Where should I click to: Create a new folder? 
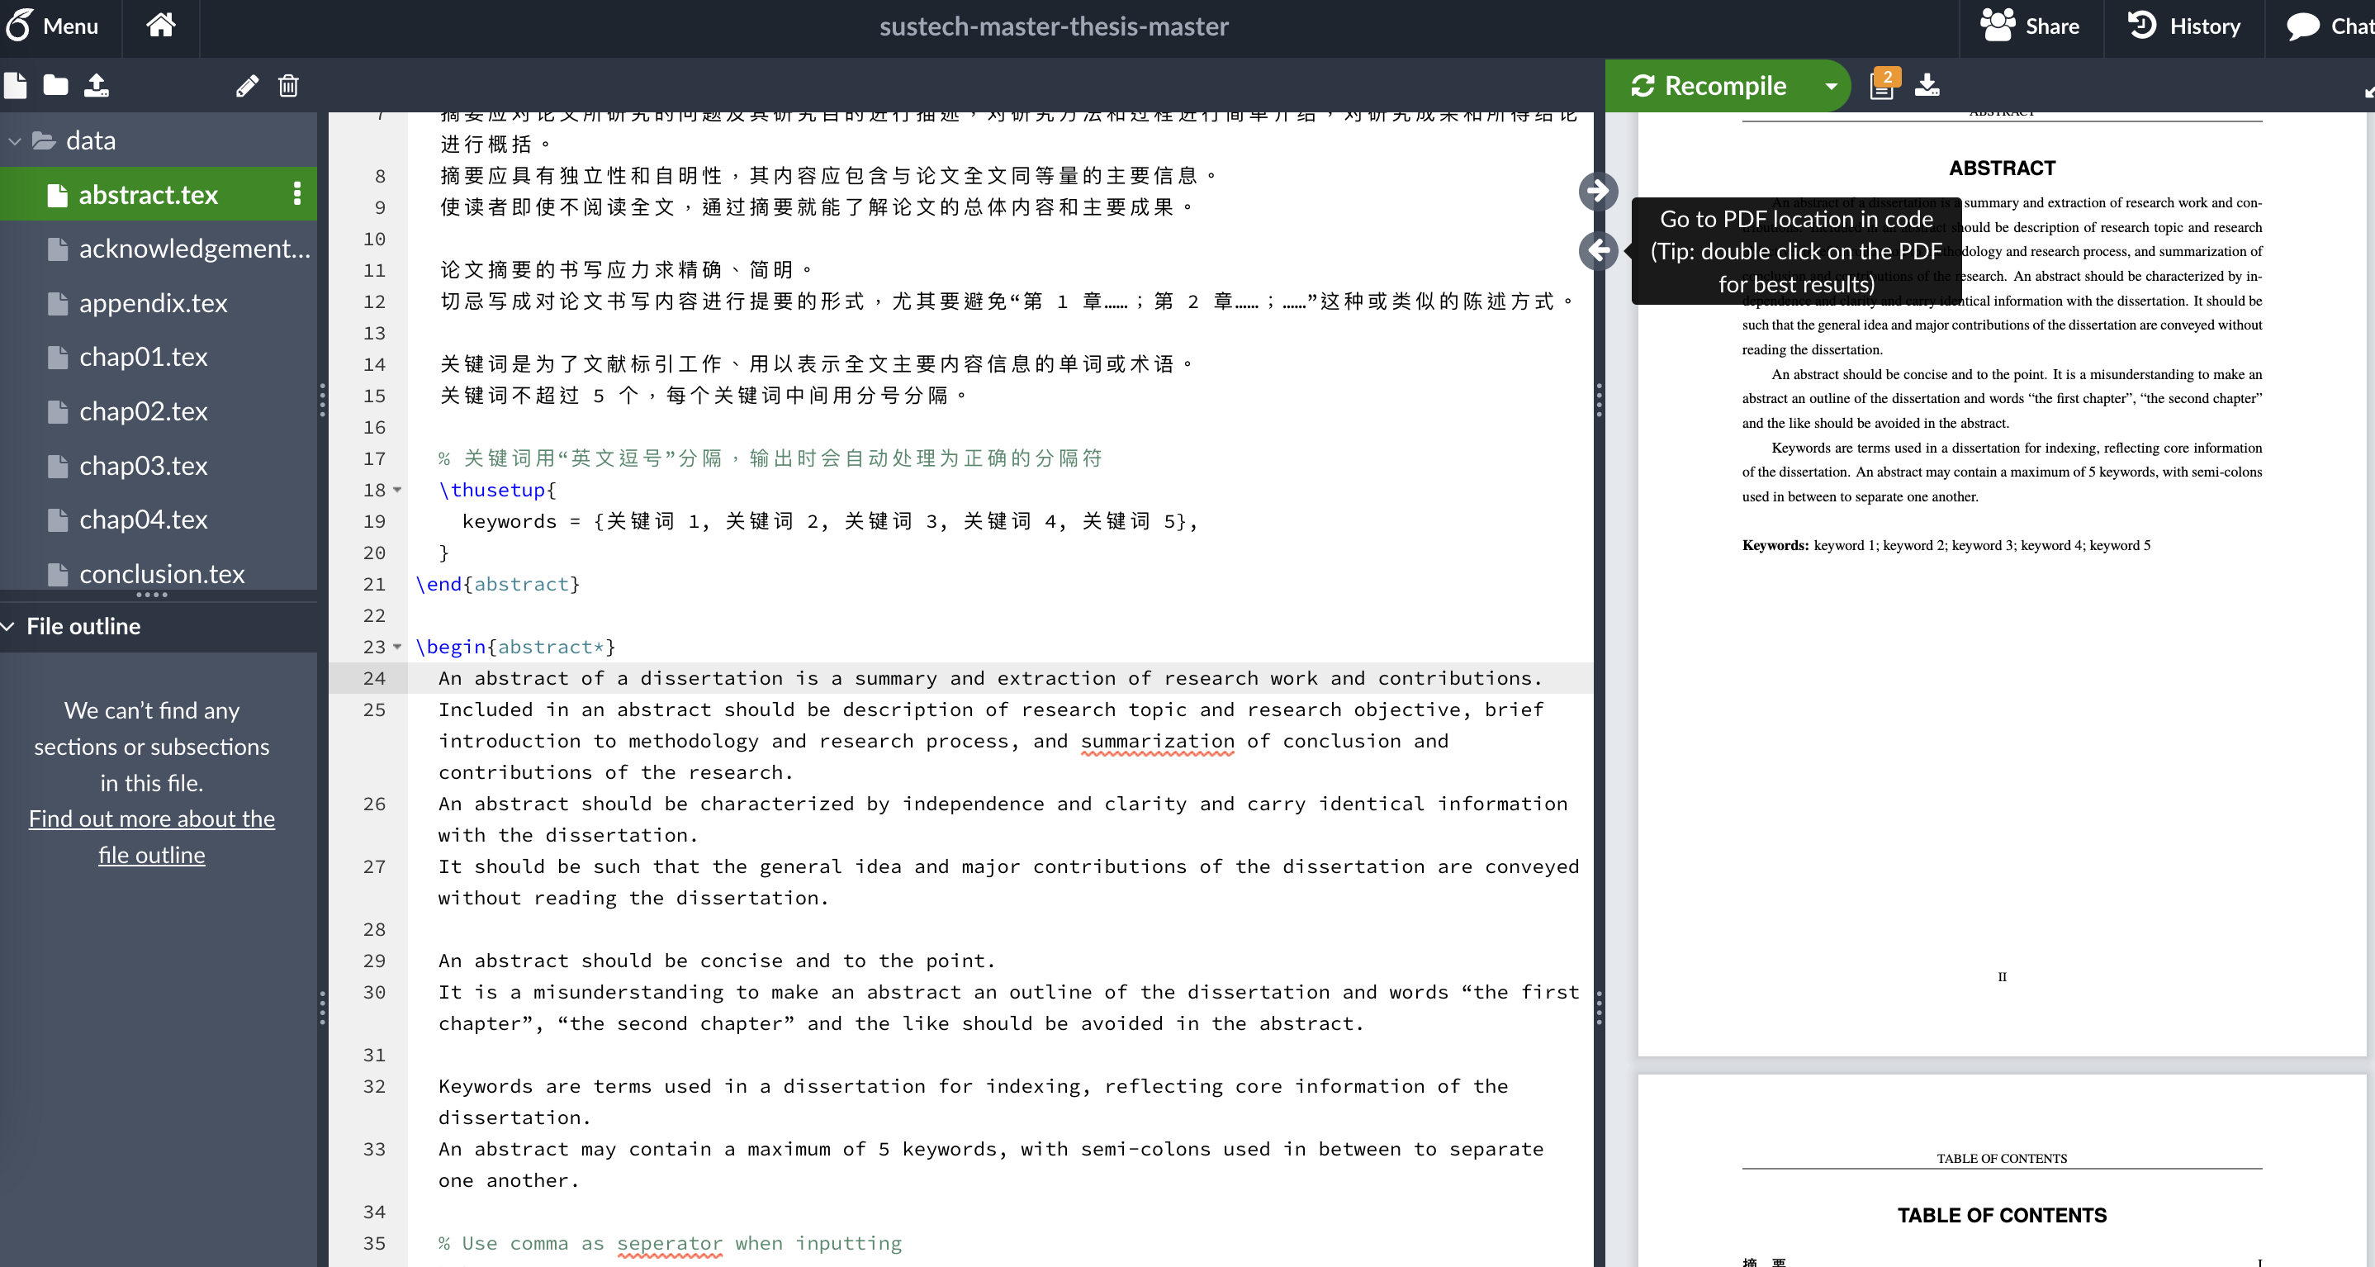(55, 85)
